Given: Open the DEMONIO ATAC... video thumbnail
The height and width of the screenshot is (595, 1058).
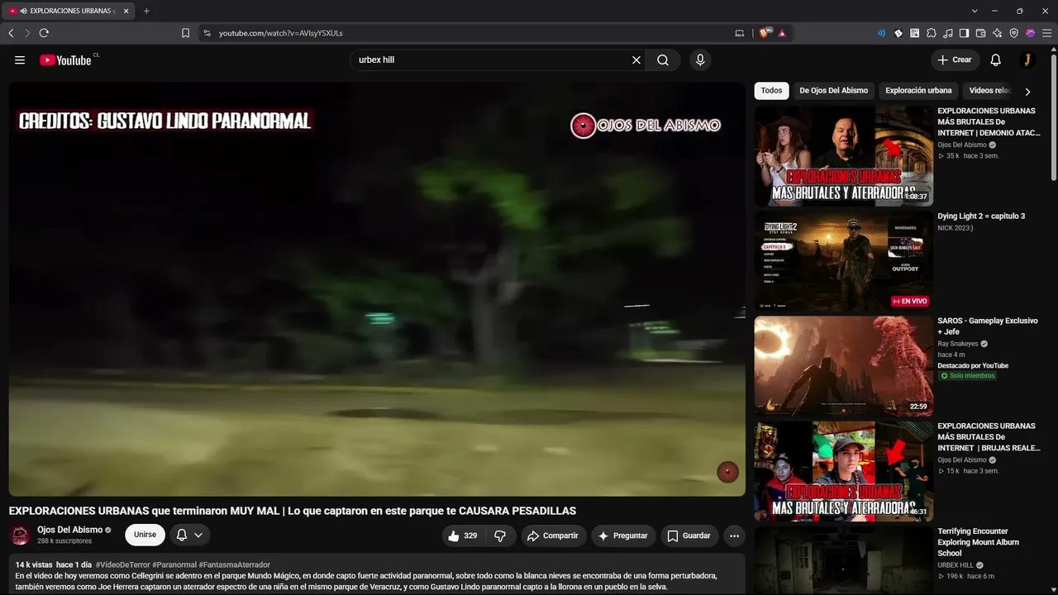Looking at the screenshot, I should [x=843, y=155].
